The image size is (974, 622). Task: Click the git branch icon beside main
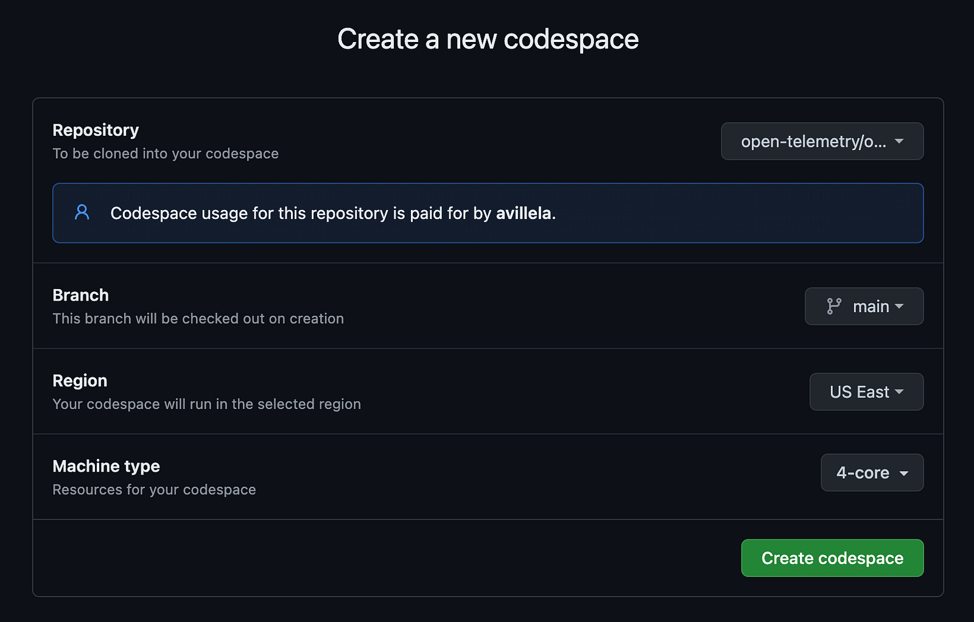[x=834, y=306]
